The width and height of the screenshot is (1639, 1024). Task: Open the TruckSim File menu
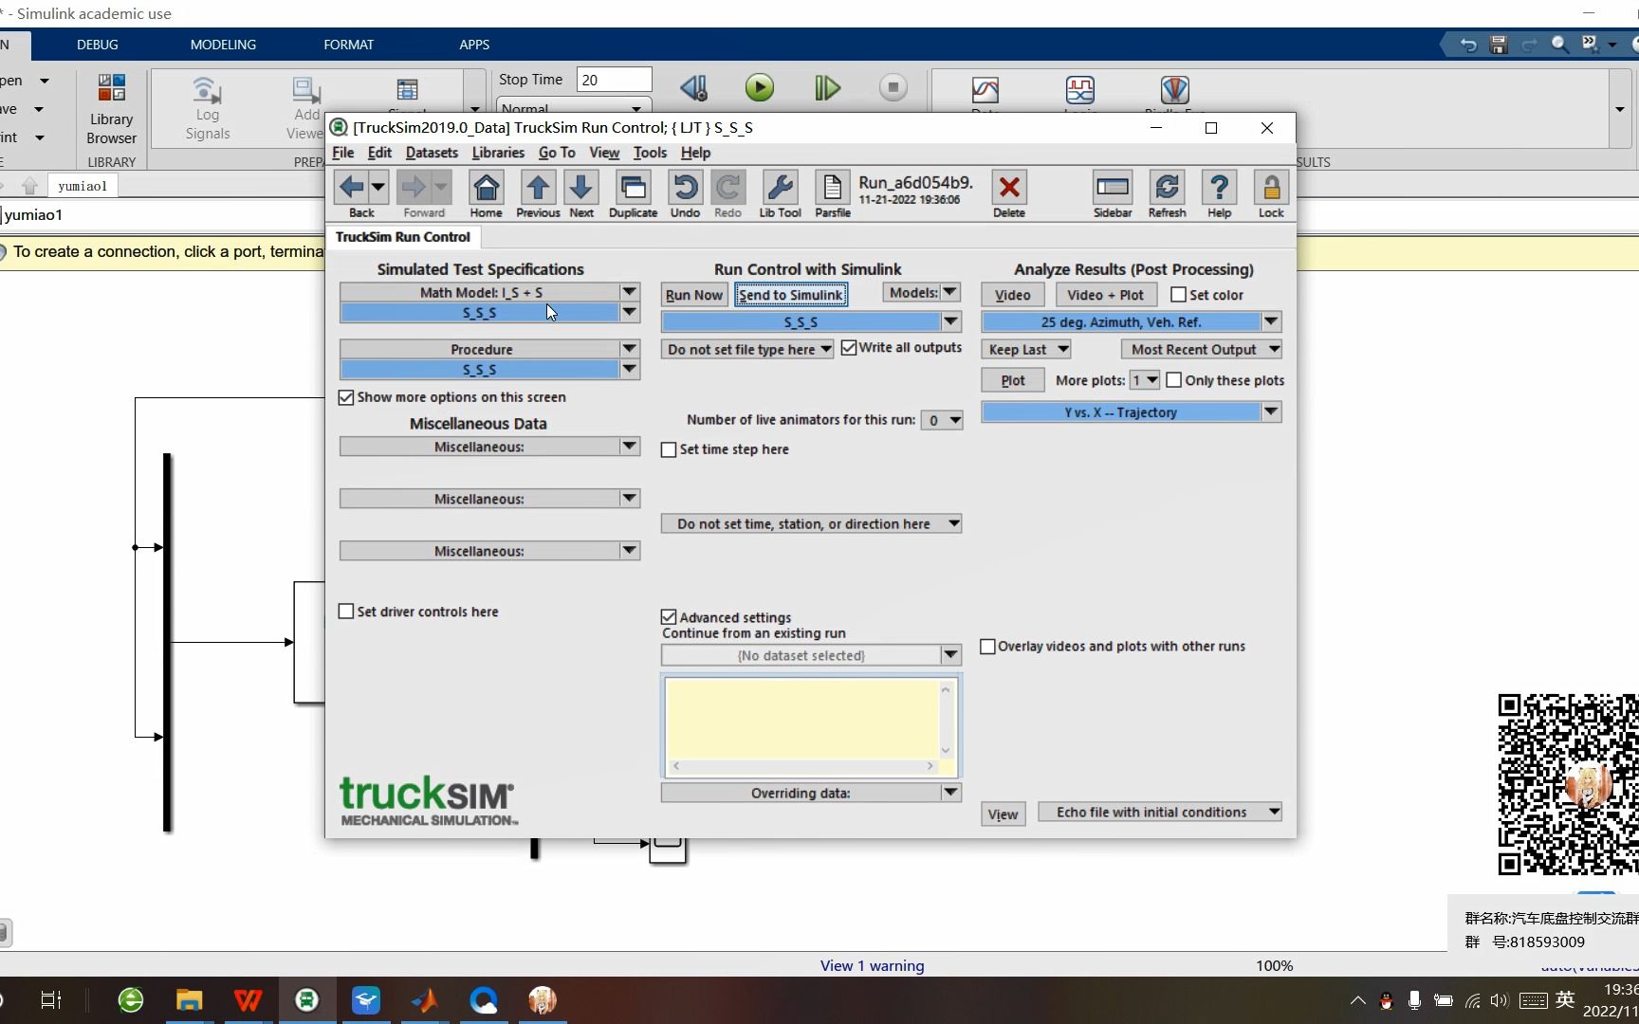(342, 153)
